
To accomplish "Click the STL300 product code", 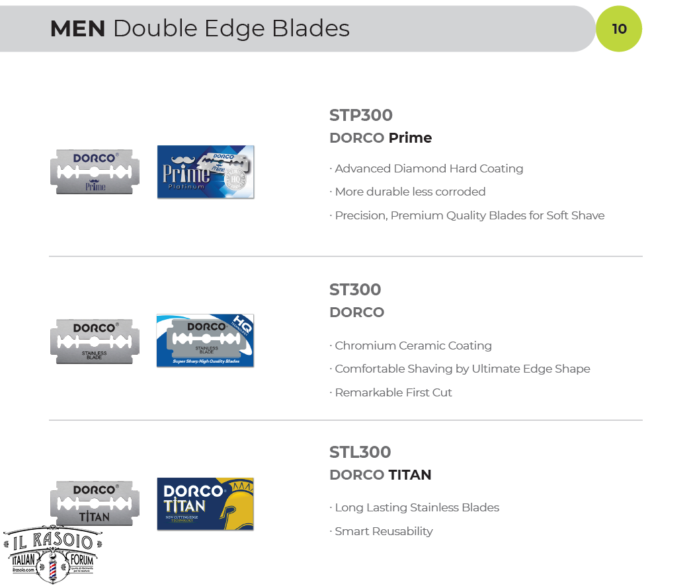I will 360,452.
